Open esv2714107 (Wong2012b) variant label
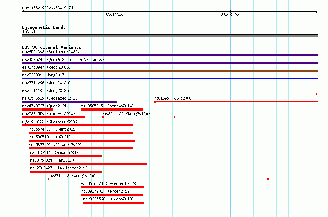 pyautogui.click(x=46, y=90)
